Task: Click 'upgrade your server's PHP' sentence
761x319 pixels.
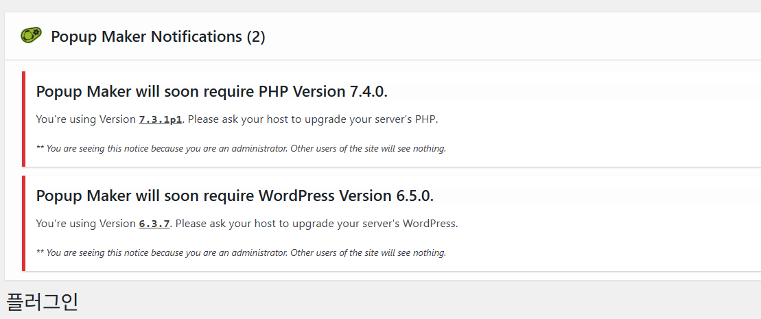Action: (x=313, y=119)
